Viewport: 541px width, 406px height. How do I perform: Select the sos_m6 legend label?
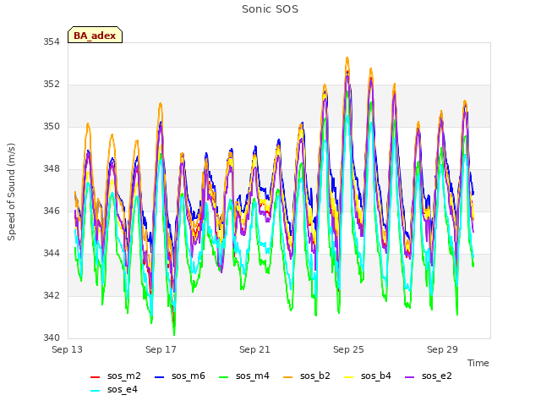(x=189, y=376)
